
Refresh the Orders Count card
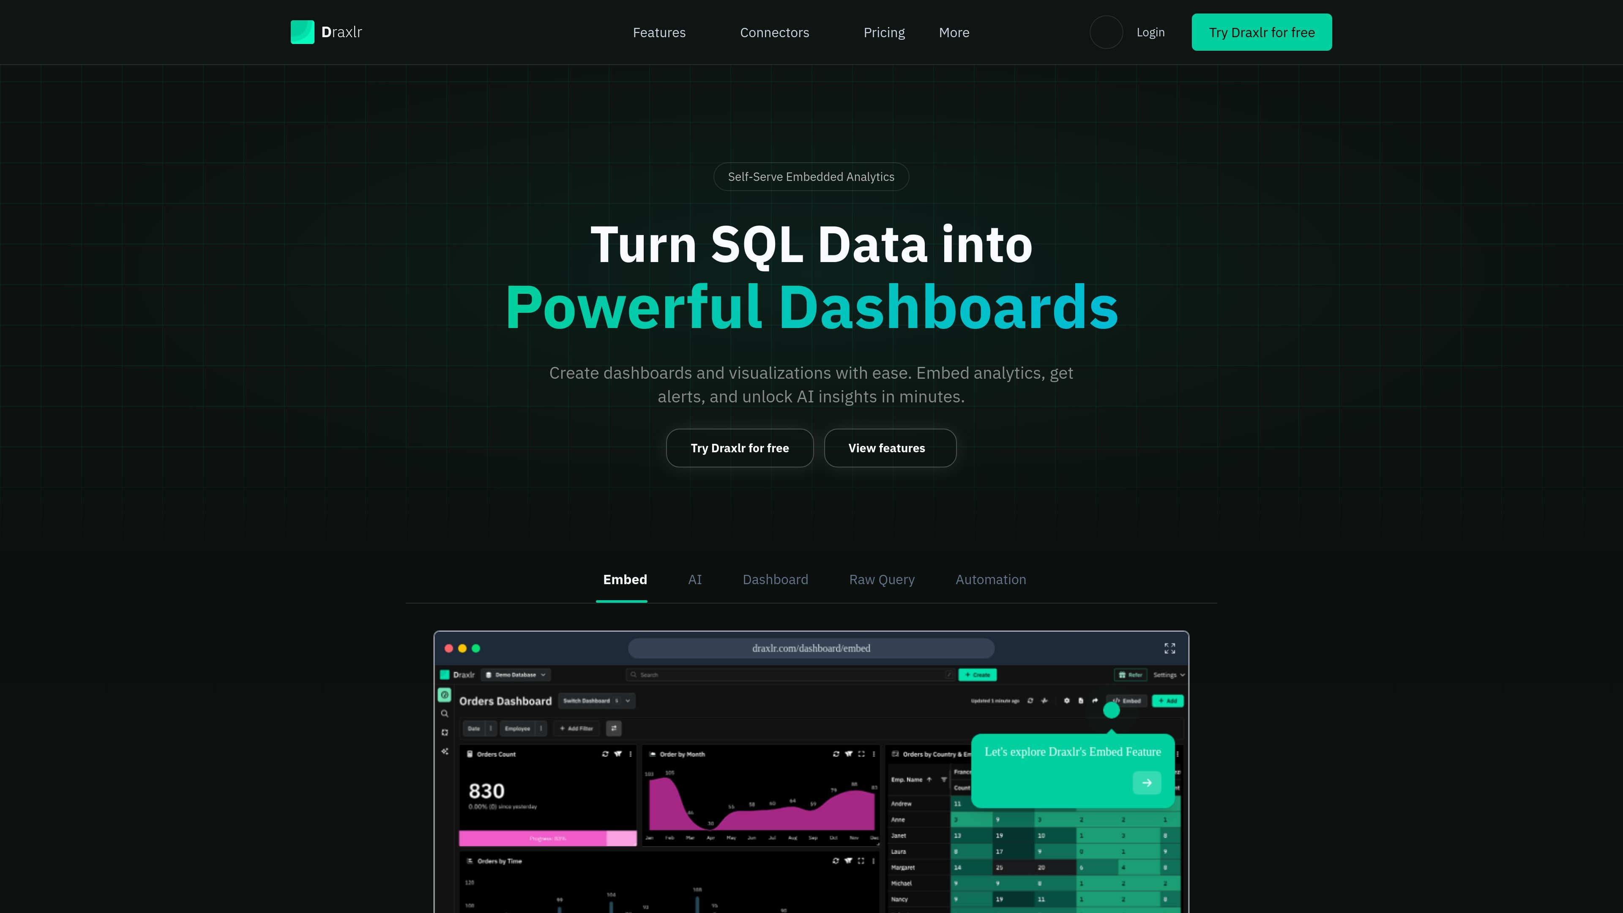click(605, 754)
